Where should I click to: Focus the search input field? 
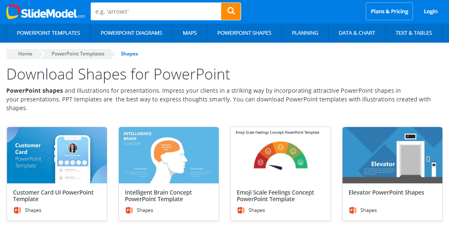pos(156,12)
